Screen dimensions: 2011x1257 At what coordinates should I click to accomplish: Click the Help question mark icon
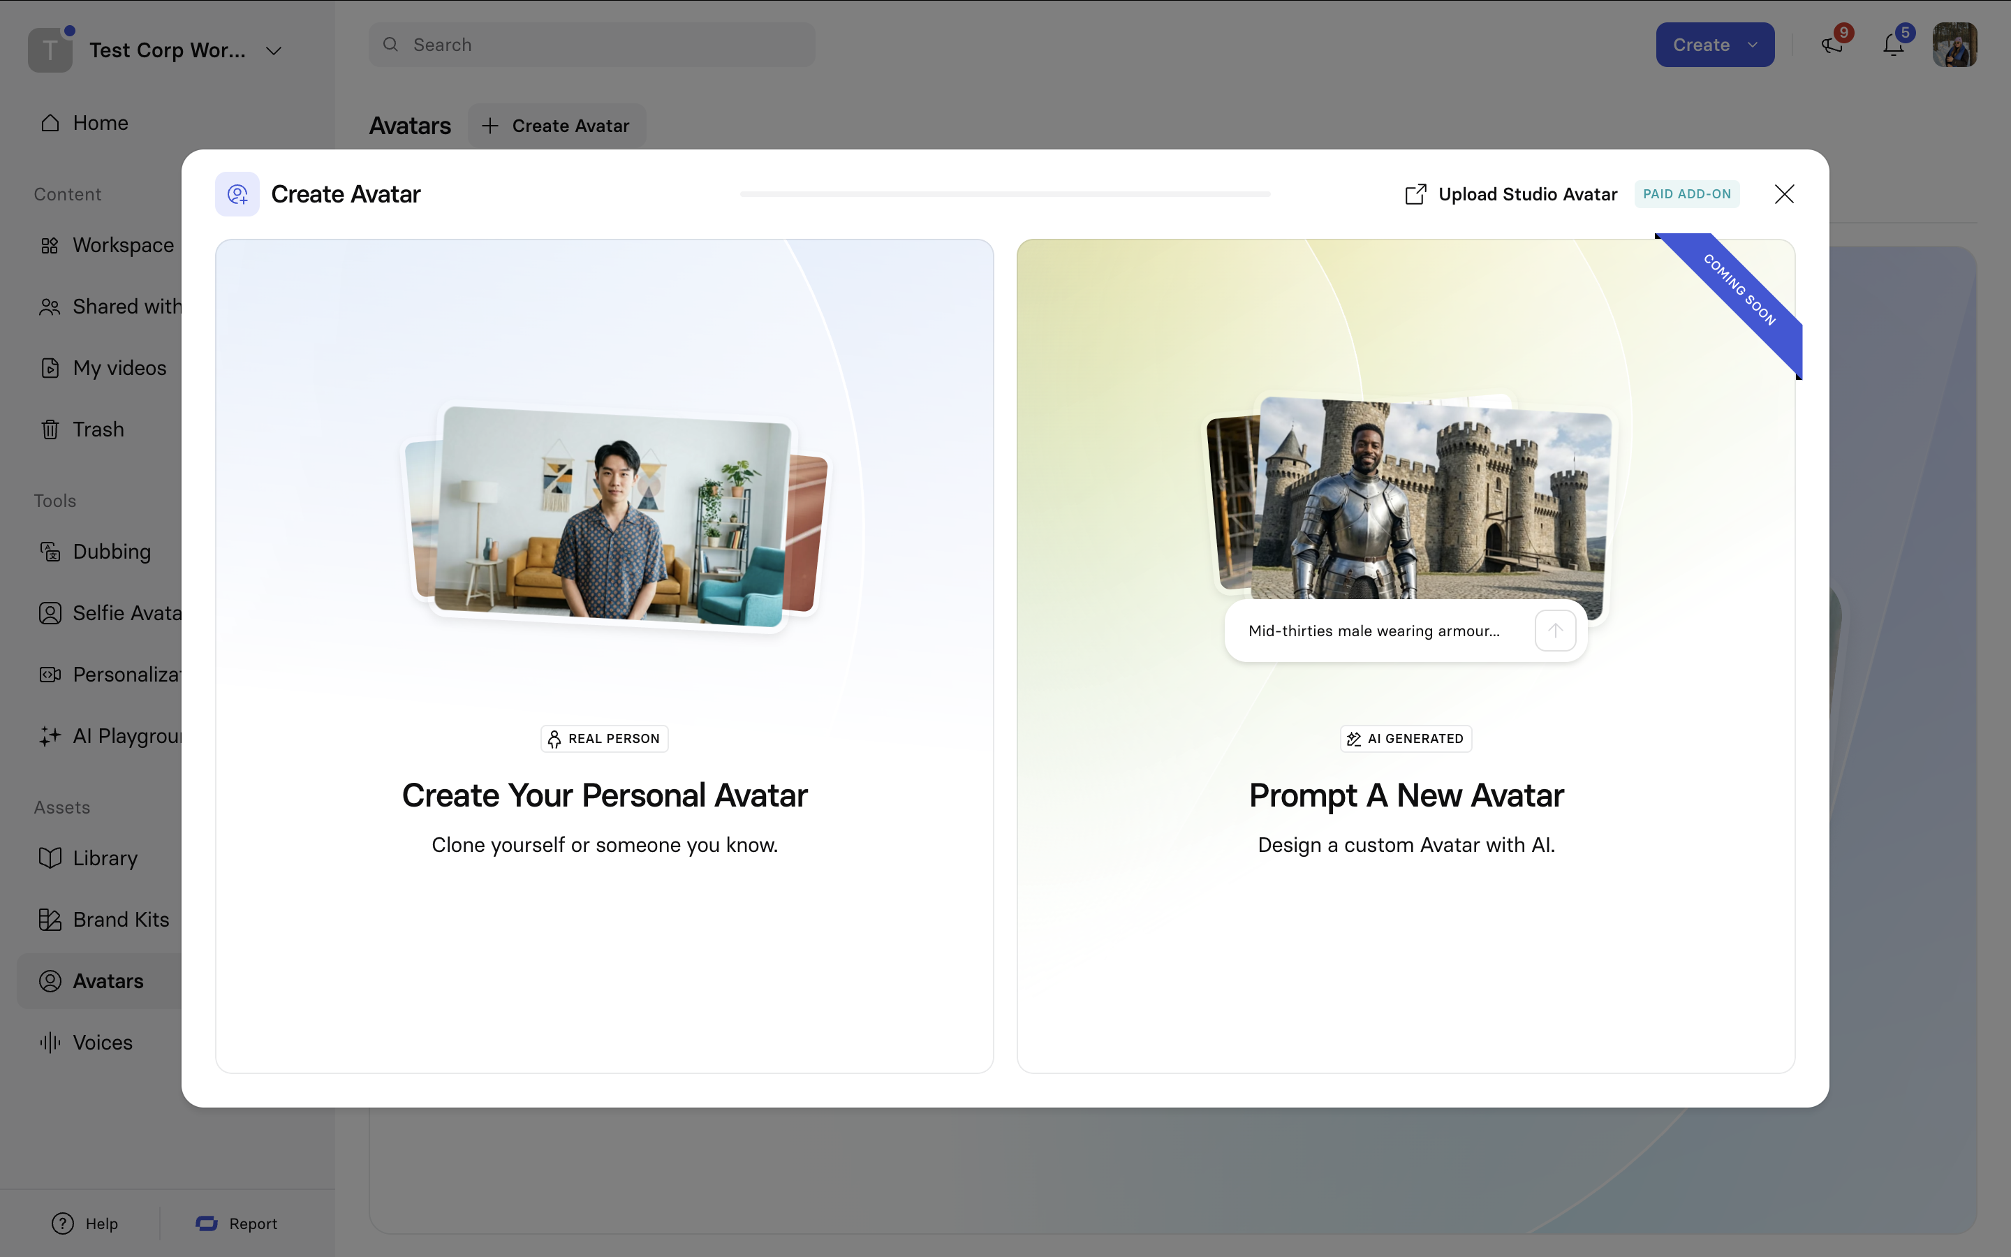pyautogui.click(x=62, y=1223)
